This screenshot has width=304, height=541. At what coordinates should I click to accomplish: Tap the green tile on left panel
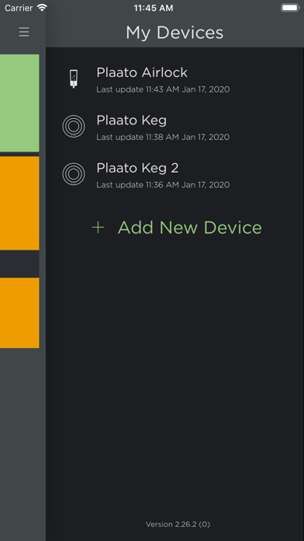tap(19, 103)
